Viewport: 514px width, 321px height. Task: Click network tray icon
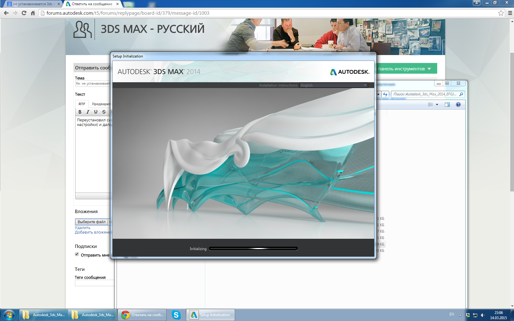[x=475, y=315]
